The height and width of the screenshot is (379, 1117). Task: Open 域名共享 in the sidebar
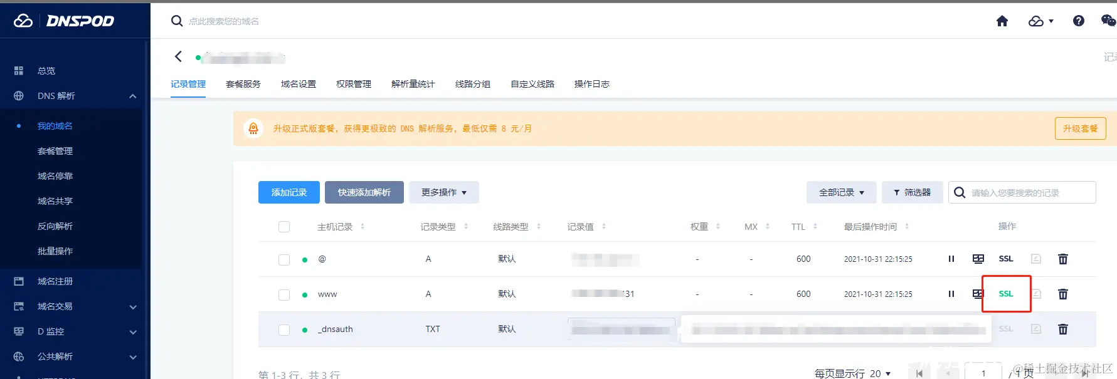pos(55,201)
